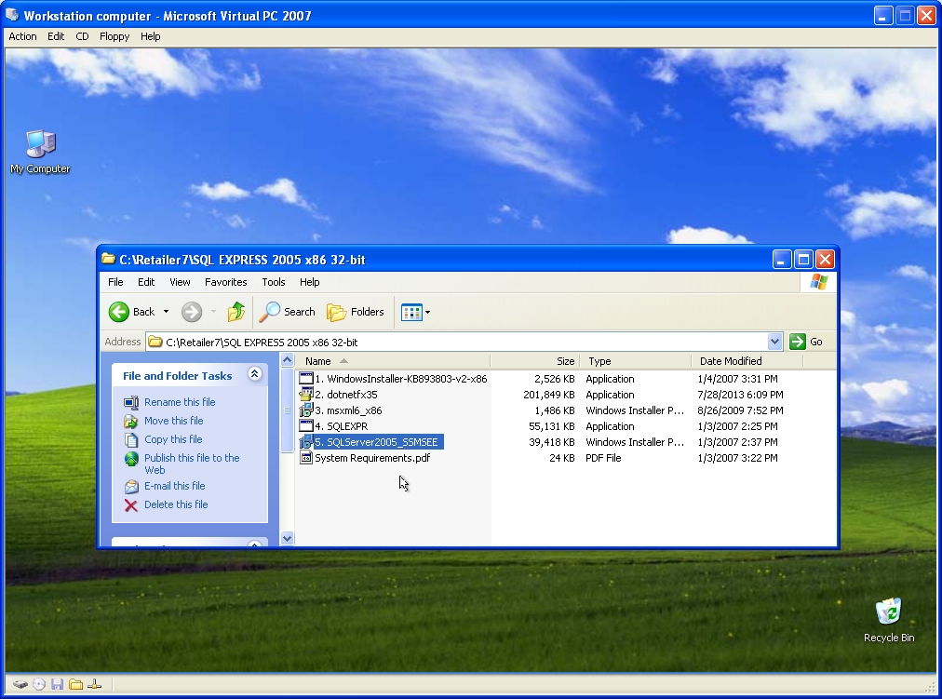
Task: Click Delete this file link
Action: pyautogui.click(x=176, y=504)
